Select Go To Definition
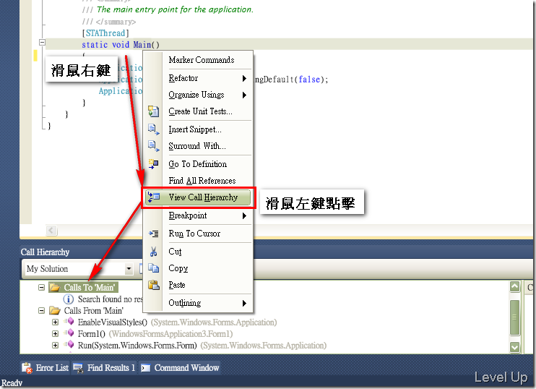 [198, 164]
